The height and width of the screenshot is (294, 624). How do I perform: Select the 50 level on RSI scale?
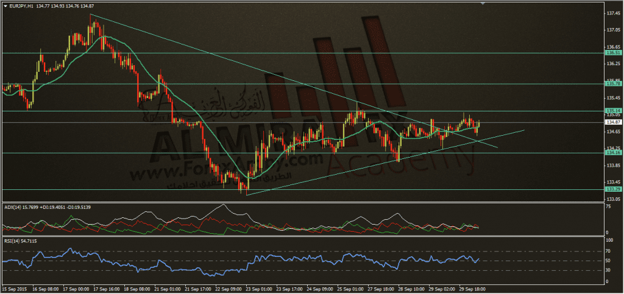pos(609,261)
